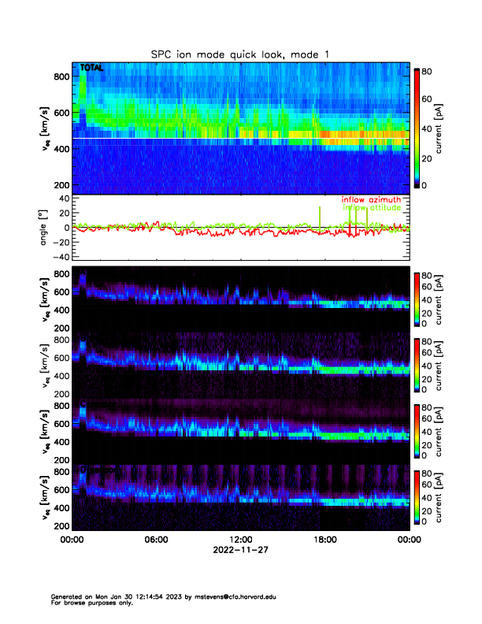Click the top spectrogram's large color bar
This screenshot has width=482, height=624.
(x=417, y=127)
